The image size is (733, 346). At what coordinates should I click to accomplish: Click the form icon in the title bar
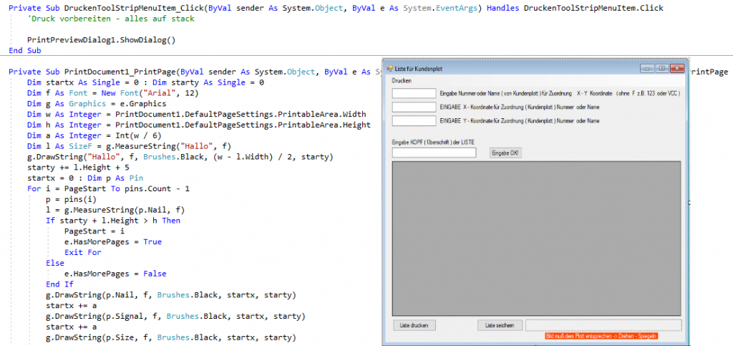coord(389,69)
